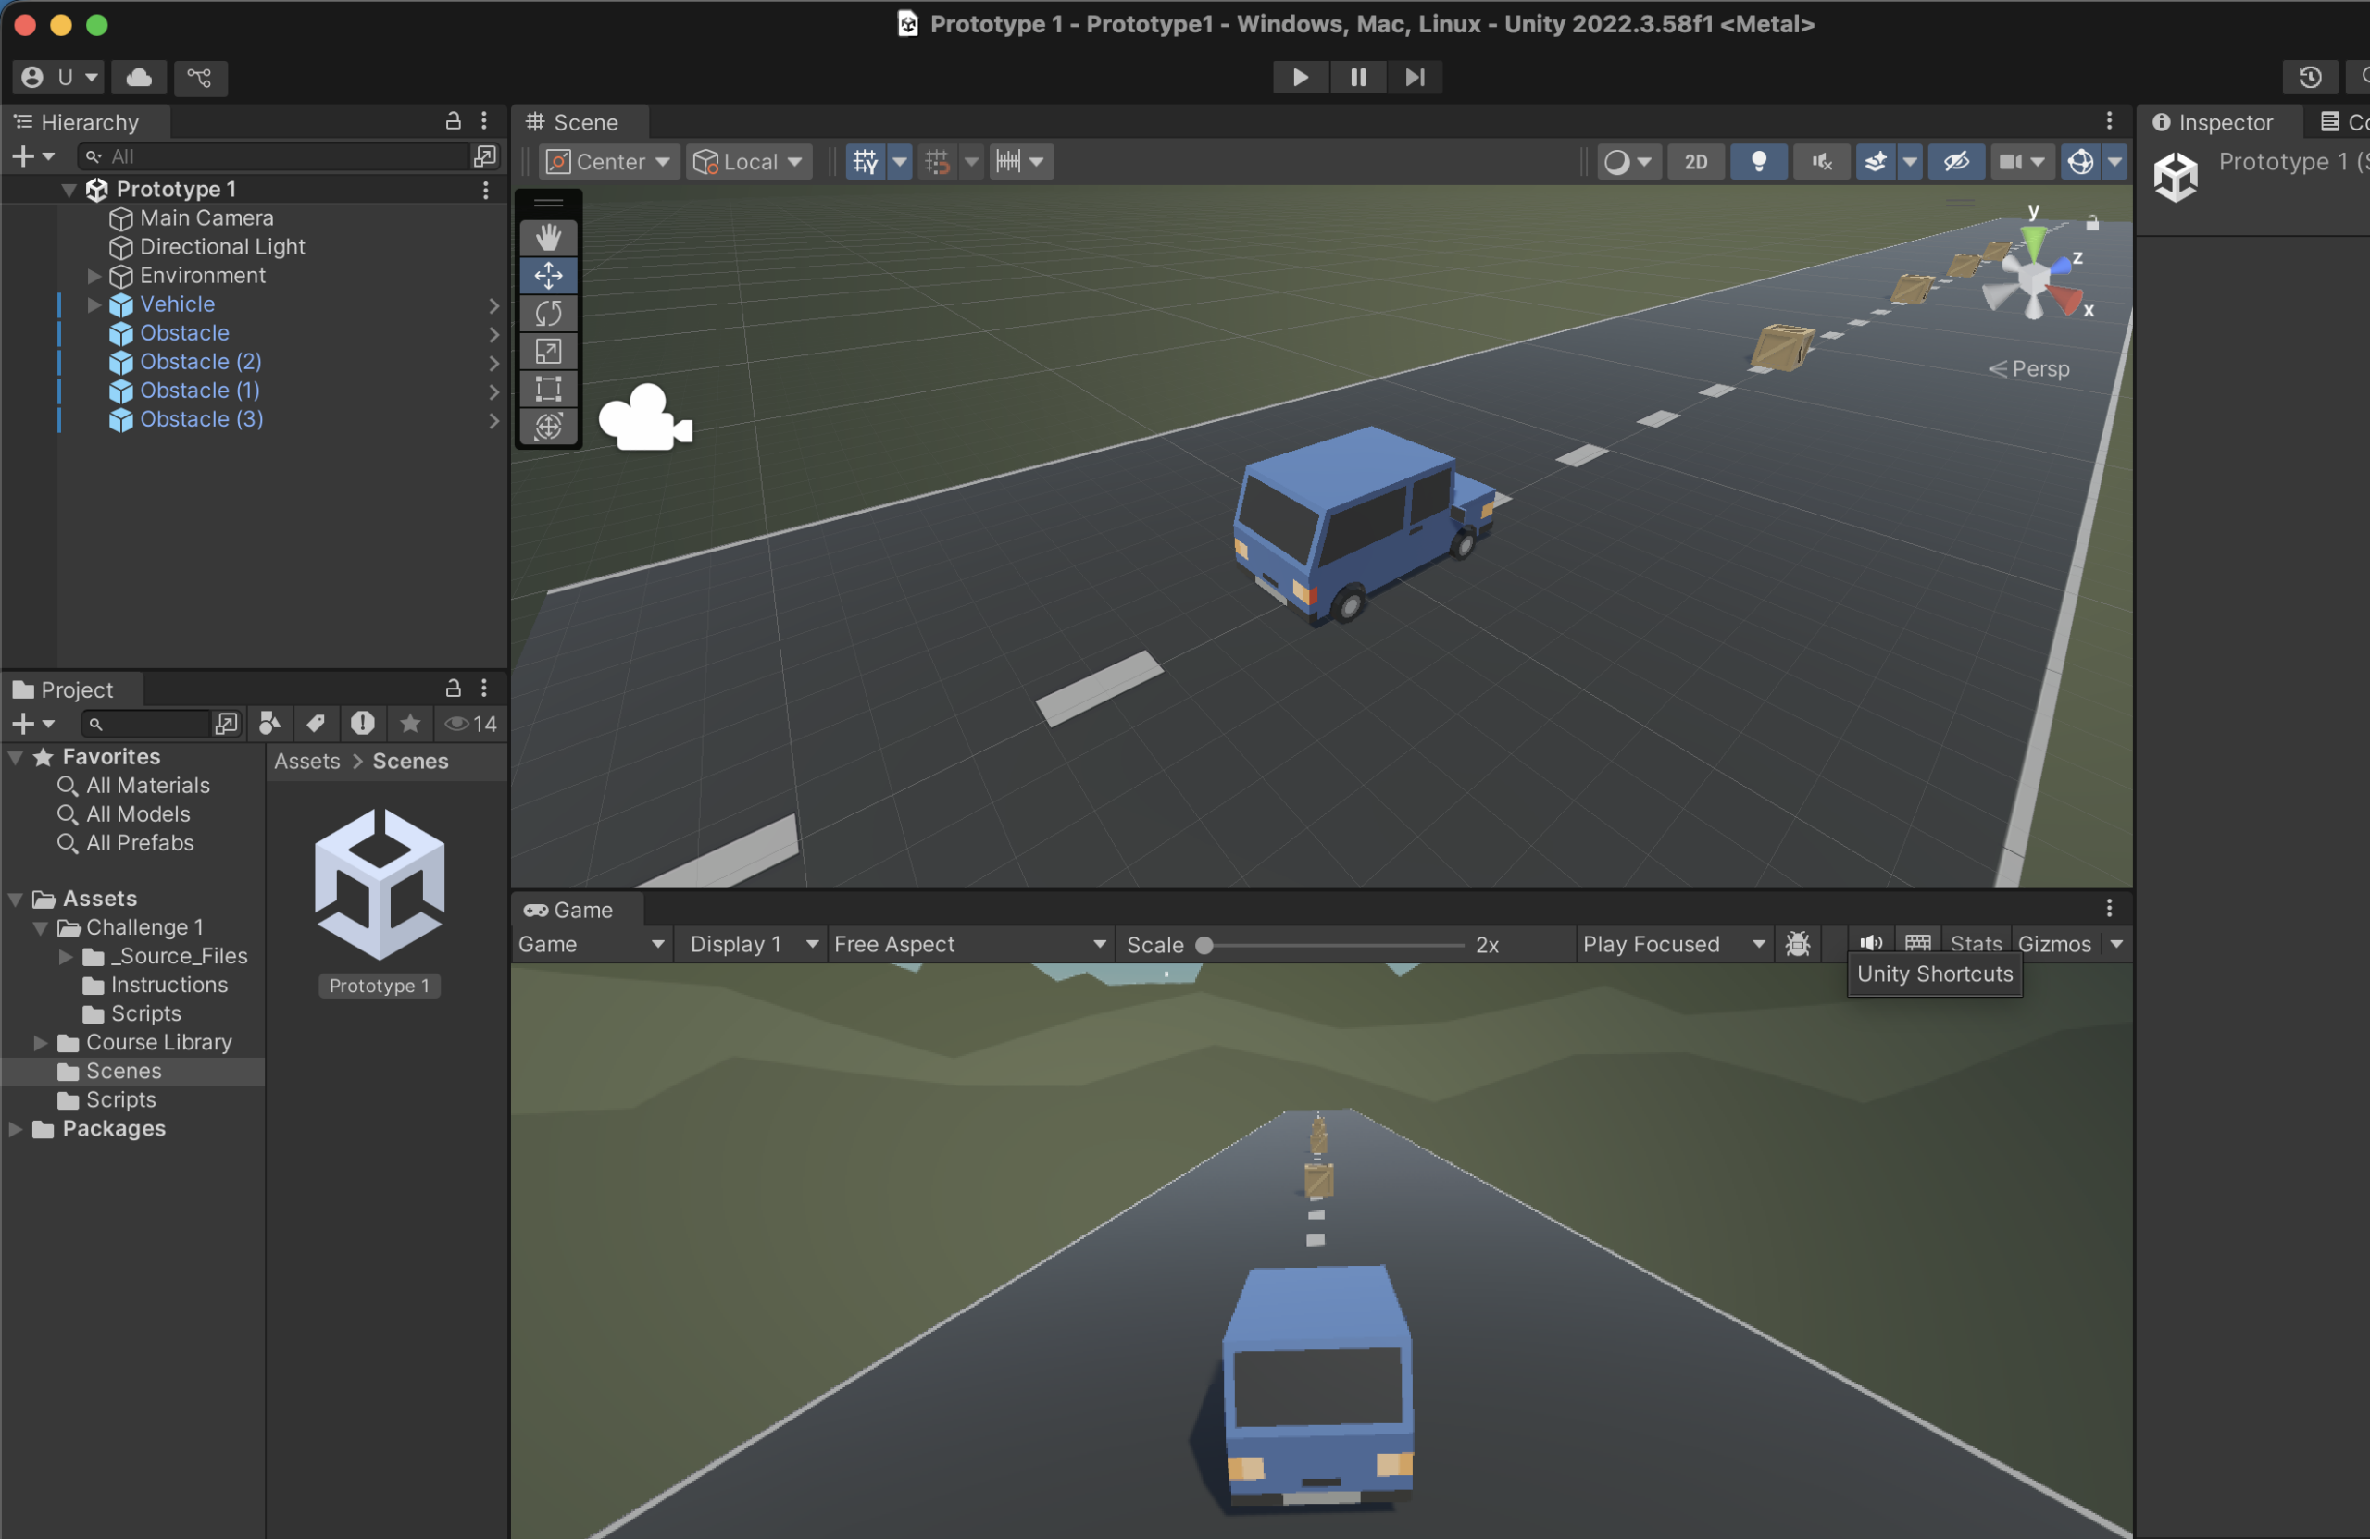Open the Free Aspect dropdown

(970, 944)
